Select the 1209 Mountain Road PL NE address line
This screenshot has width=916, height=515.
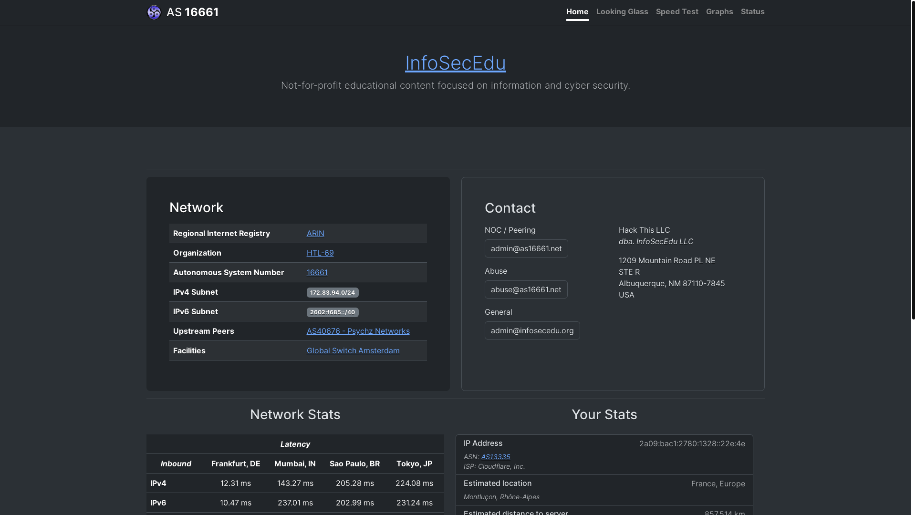(667, 260)
